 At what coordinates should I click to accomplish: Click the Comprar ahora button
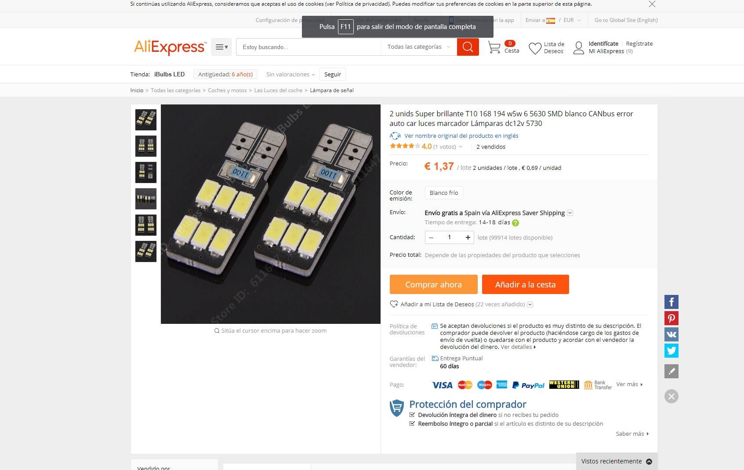(x=433, y=284)
